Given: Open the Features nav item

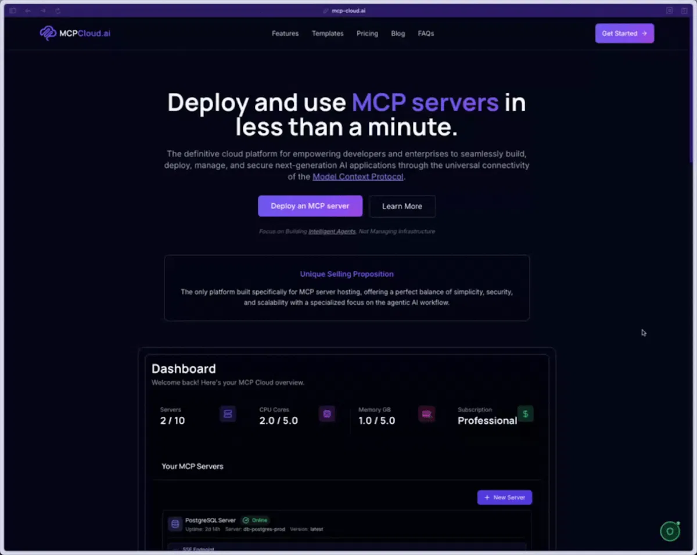Looking at the screenshot, I should click(x=285, y=34).
